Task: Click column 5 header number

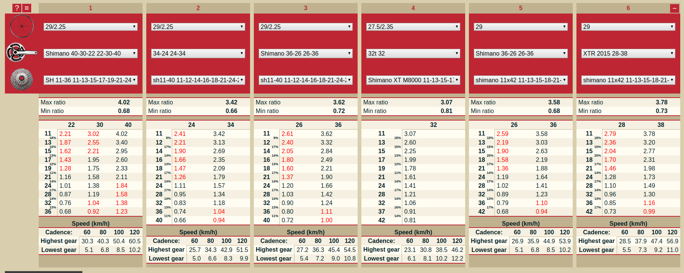Action: click(520, 8)
